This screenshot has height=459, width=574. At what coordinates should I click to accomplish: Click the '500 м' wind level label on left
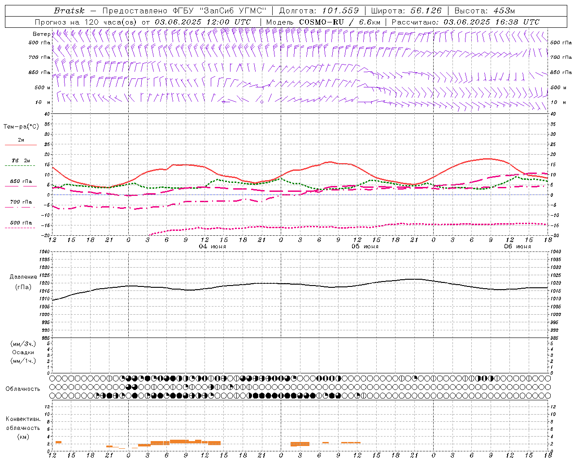(x=43, y=87)
